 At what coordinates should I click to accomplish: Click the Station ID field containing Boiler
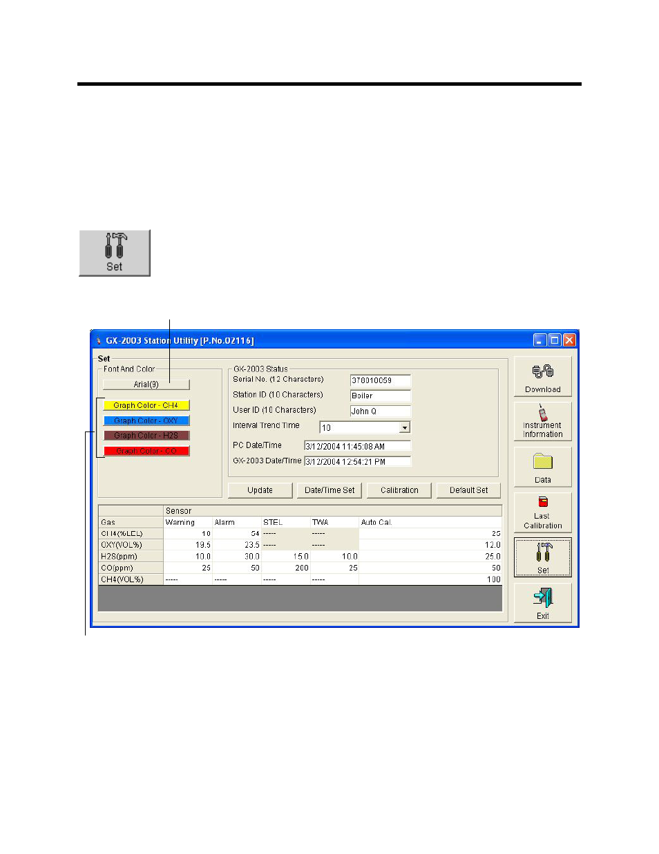pos(381,396)
